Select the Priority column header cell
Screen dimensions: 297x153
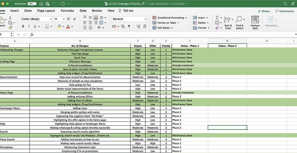166,46
